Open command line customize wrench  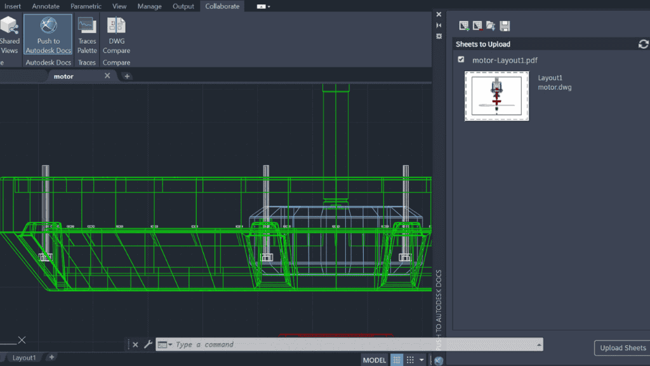(x=147, y=344)
